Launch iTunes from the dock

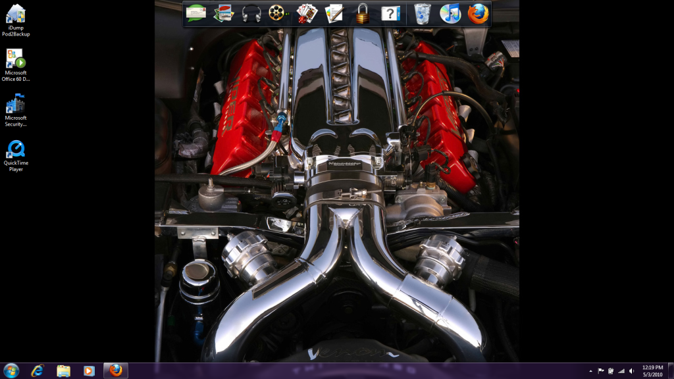[x=450, y=13]
